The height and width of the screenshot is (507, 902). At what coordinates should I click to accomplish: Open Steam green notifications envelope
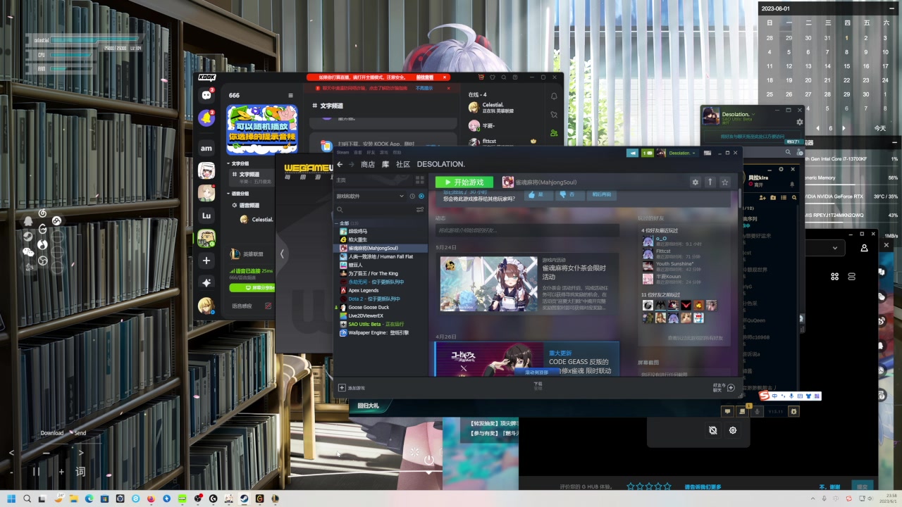click(647, 153)
